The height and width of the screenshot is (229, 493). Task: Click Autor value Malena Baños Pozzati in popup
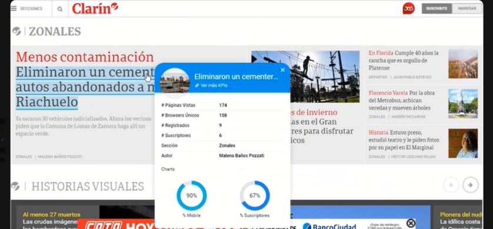tap(241, 156)
